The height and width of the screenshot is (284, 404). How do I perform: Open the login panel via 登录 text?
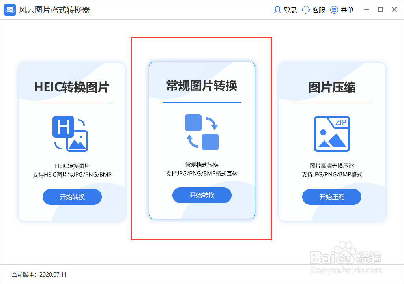coord(290,10)
